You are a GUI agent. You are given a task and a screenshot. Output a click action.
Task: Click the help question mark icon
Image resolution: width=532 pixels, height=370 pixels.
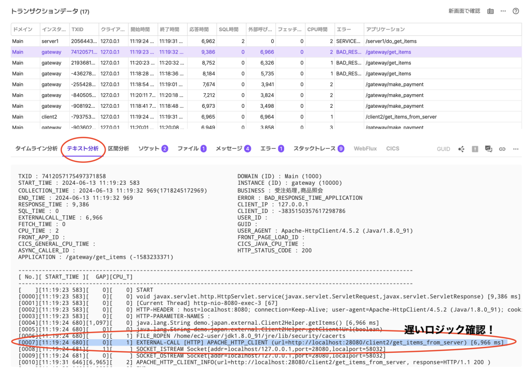click(516, 11)
